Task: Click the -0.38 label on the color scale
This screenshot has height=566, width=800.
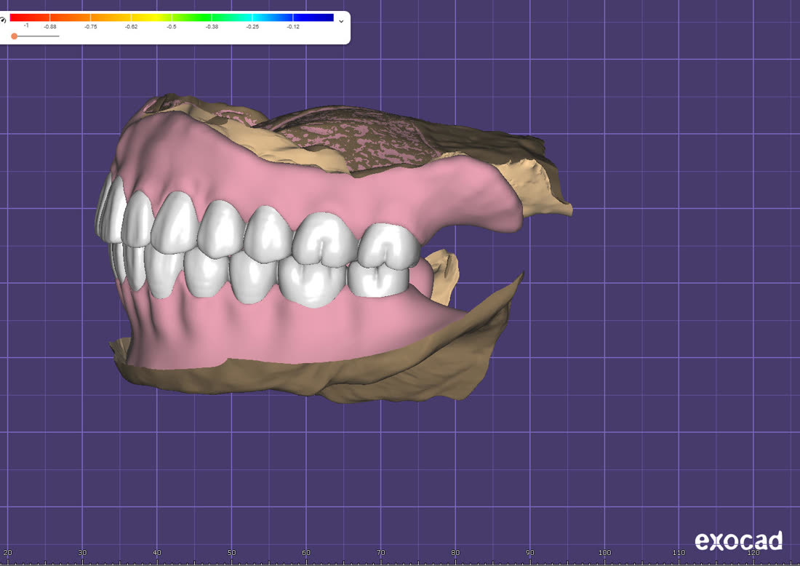Action: (x=212, y=26)
